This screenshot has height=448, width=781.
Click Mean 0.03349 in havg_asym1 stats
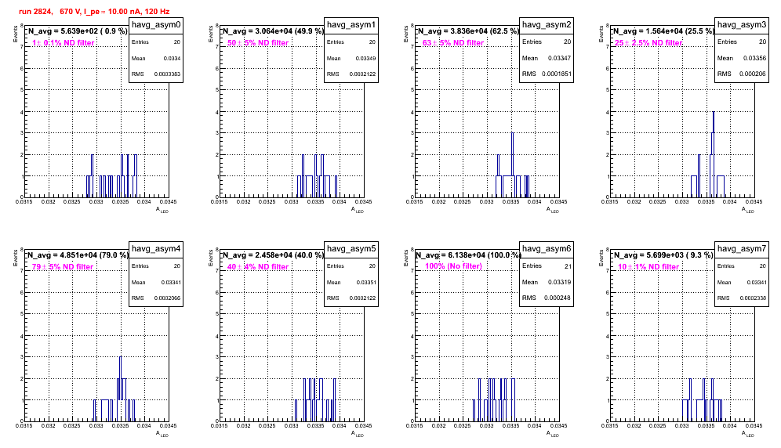[x=351, y=58]
